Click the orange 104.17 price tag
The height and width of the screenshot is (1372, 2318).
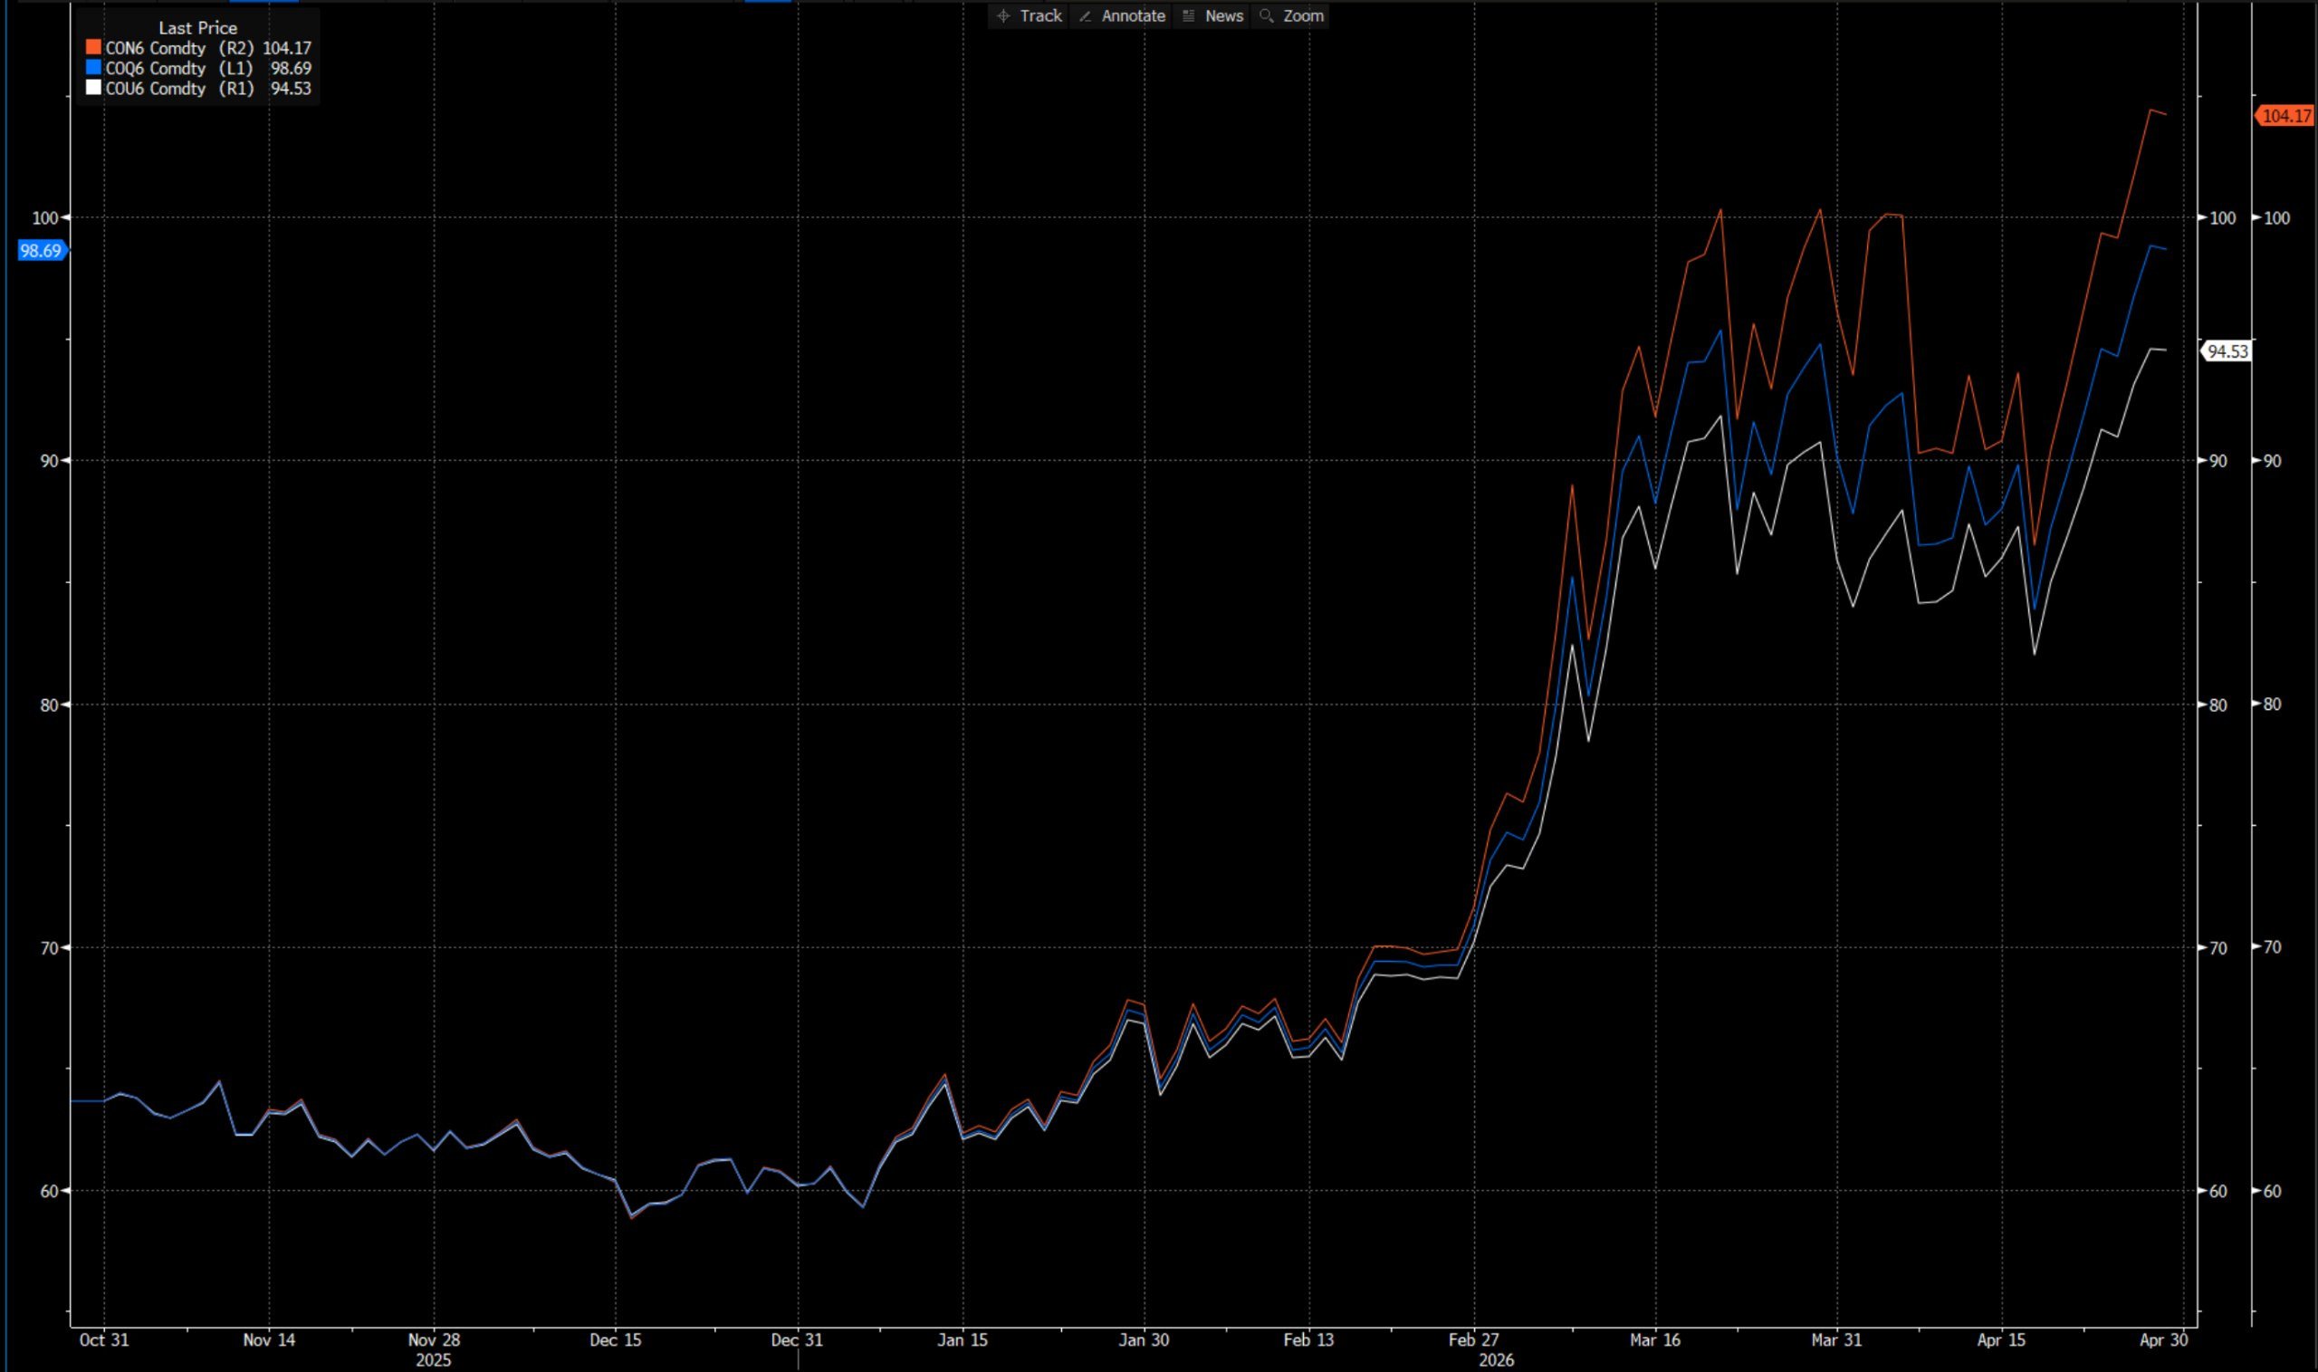[2286, 116]
